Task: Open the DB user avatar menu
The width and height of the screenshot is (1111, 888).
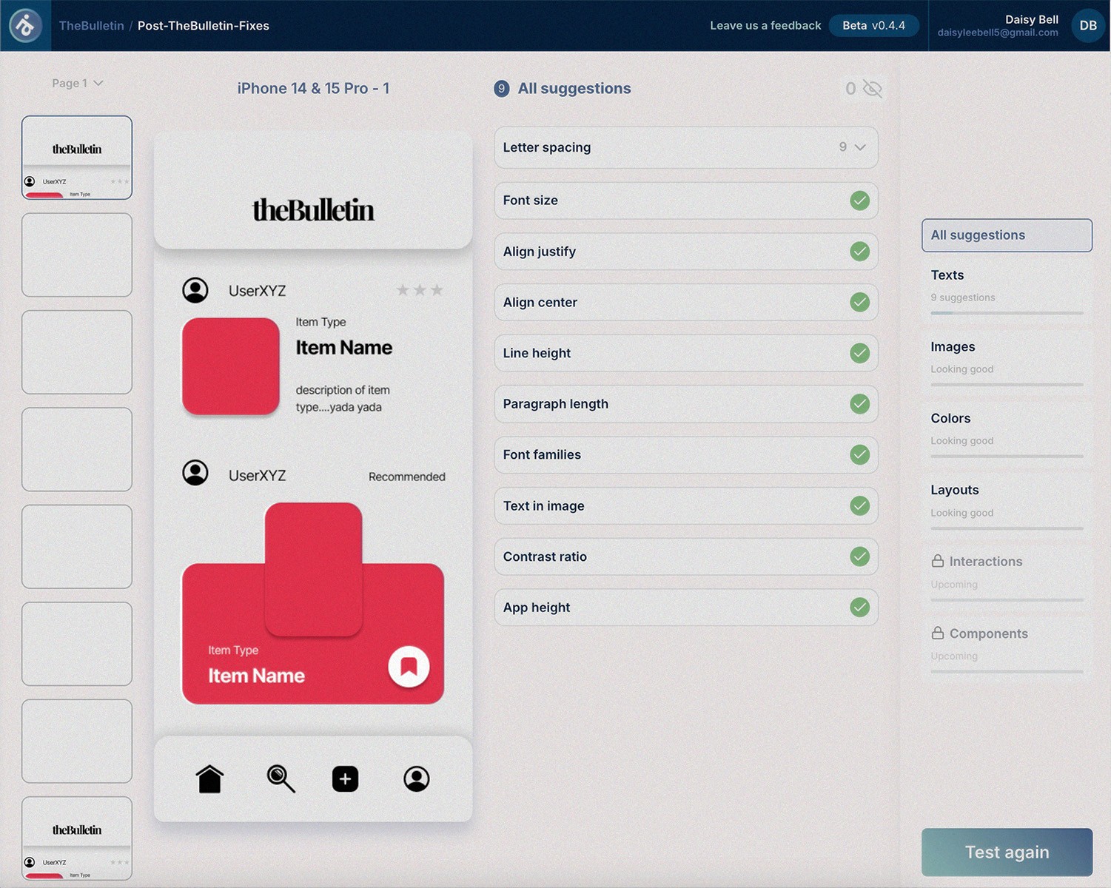Action: point(1087,26)
